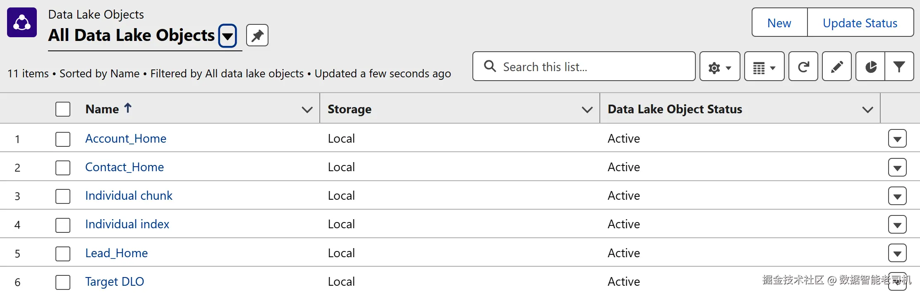
Task: Focus the Search this list field
Action: tap(584, 66)
